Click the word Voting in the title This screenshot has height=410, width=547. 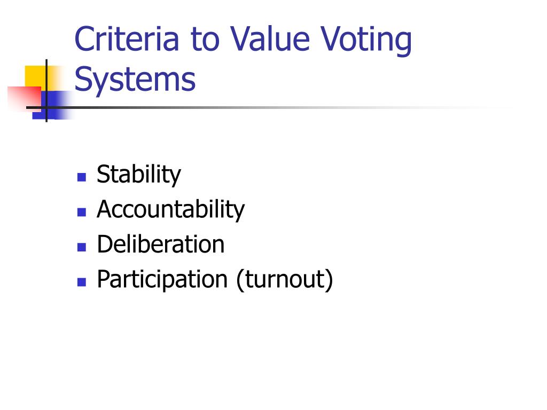(366, 41)
